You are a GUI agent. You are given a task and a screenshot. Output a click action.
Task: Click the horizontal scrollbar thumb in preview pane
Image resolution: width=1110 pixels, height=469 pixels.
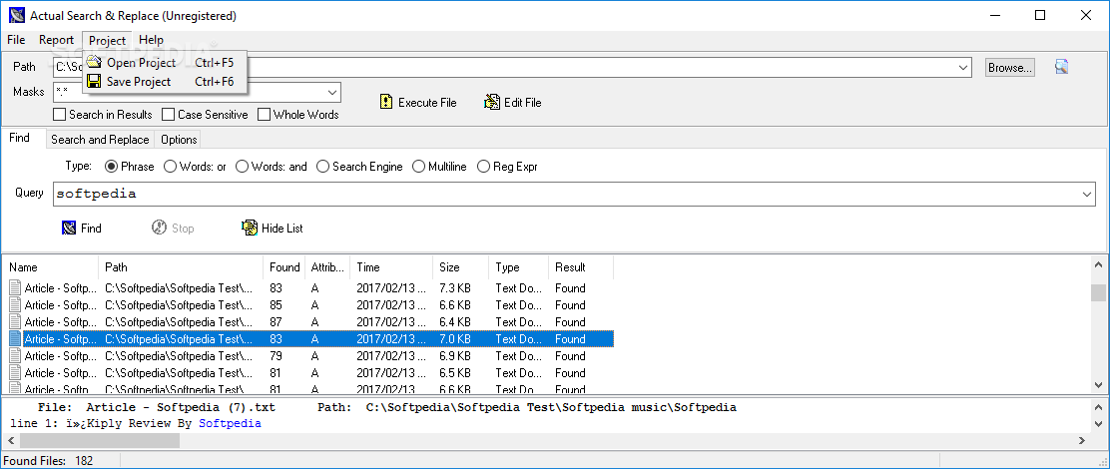pyautogui.click(x=99, y=440)
